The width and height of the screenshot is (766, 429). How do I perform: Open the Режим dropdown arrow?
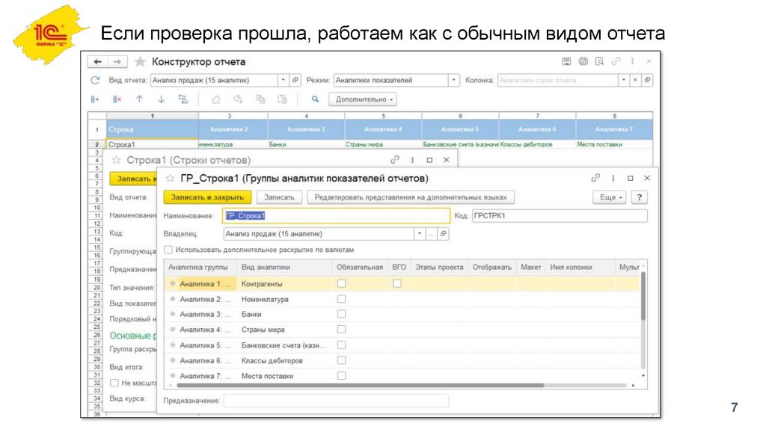click(x=454, y=80)
